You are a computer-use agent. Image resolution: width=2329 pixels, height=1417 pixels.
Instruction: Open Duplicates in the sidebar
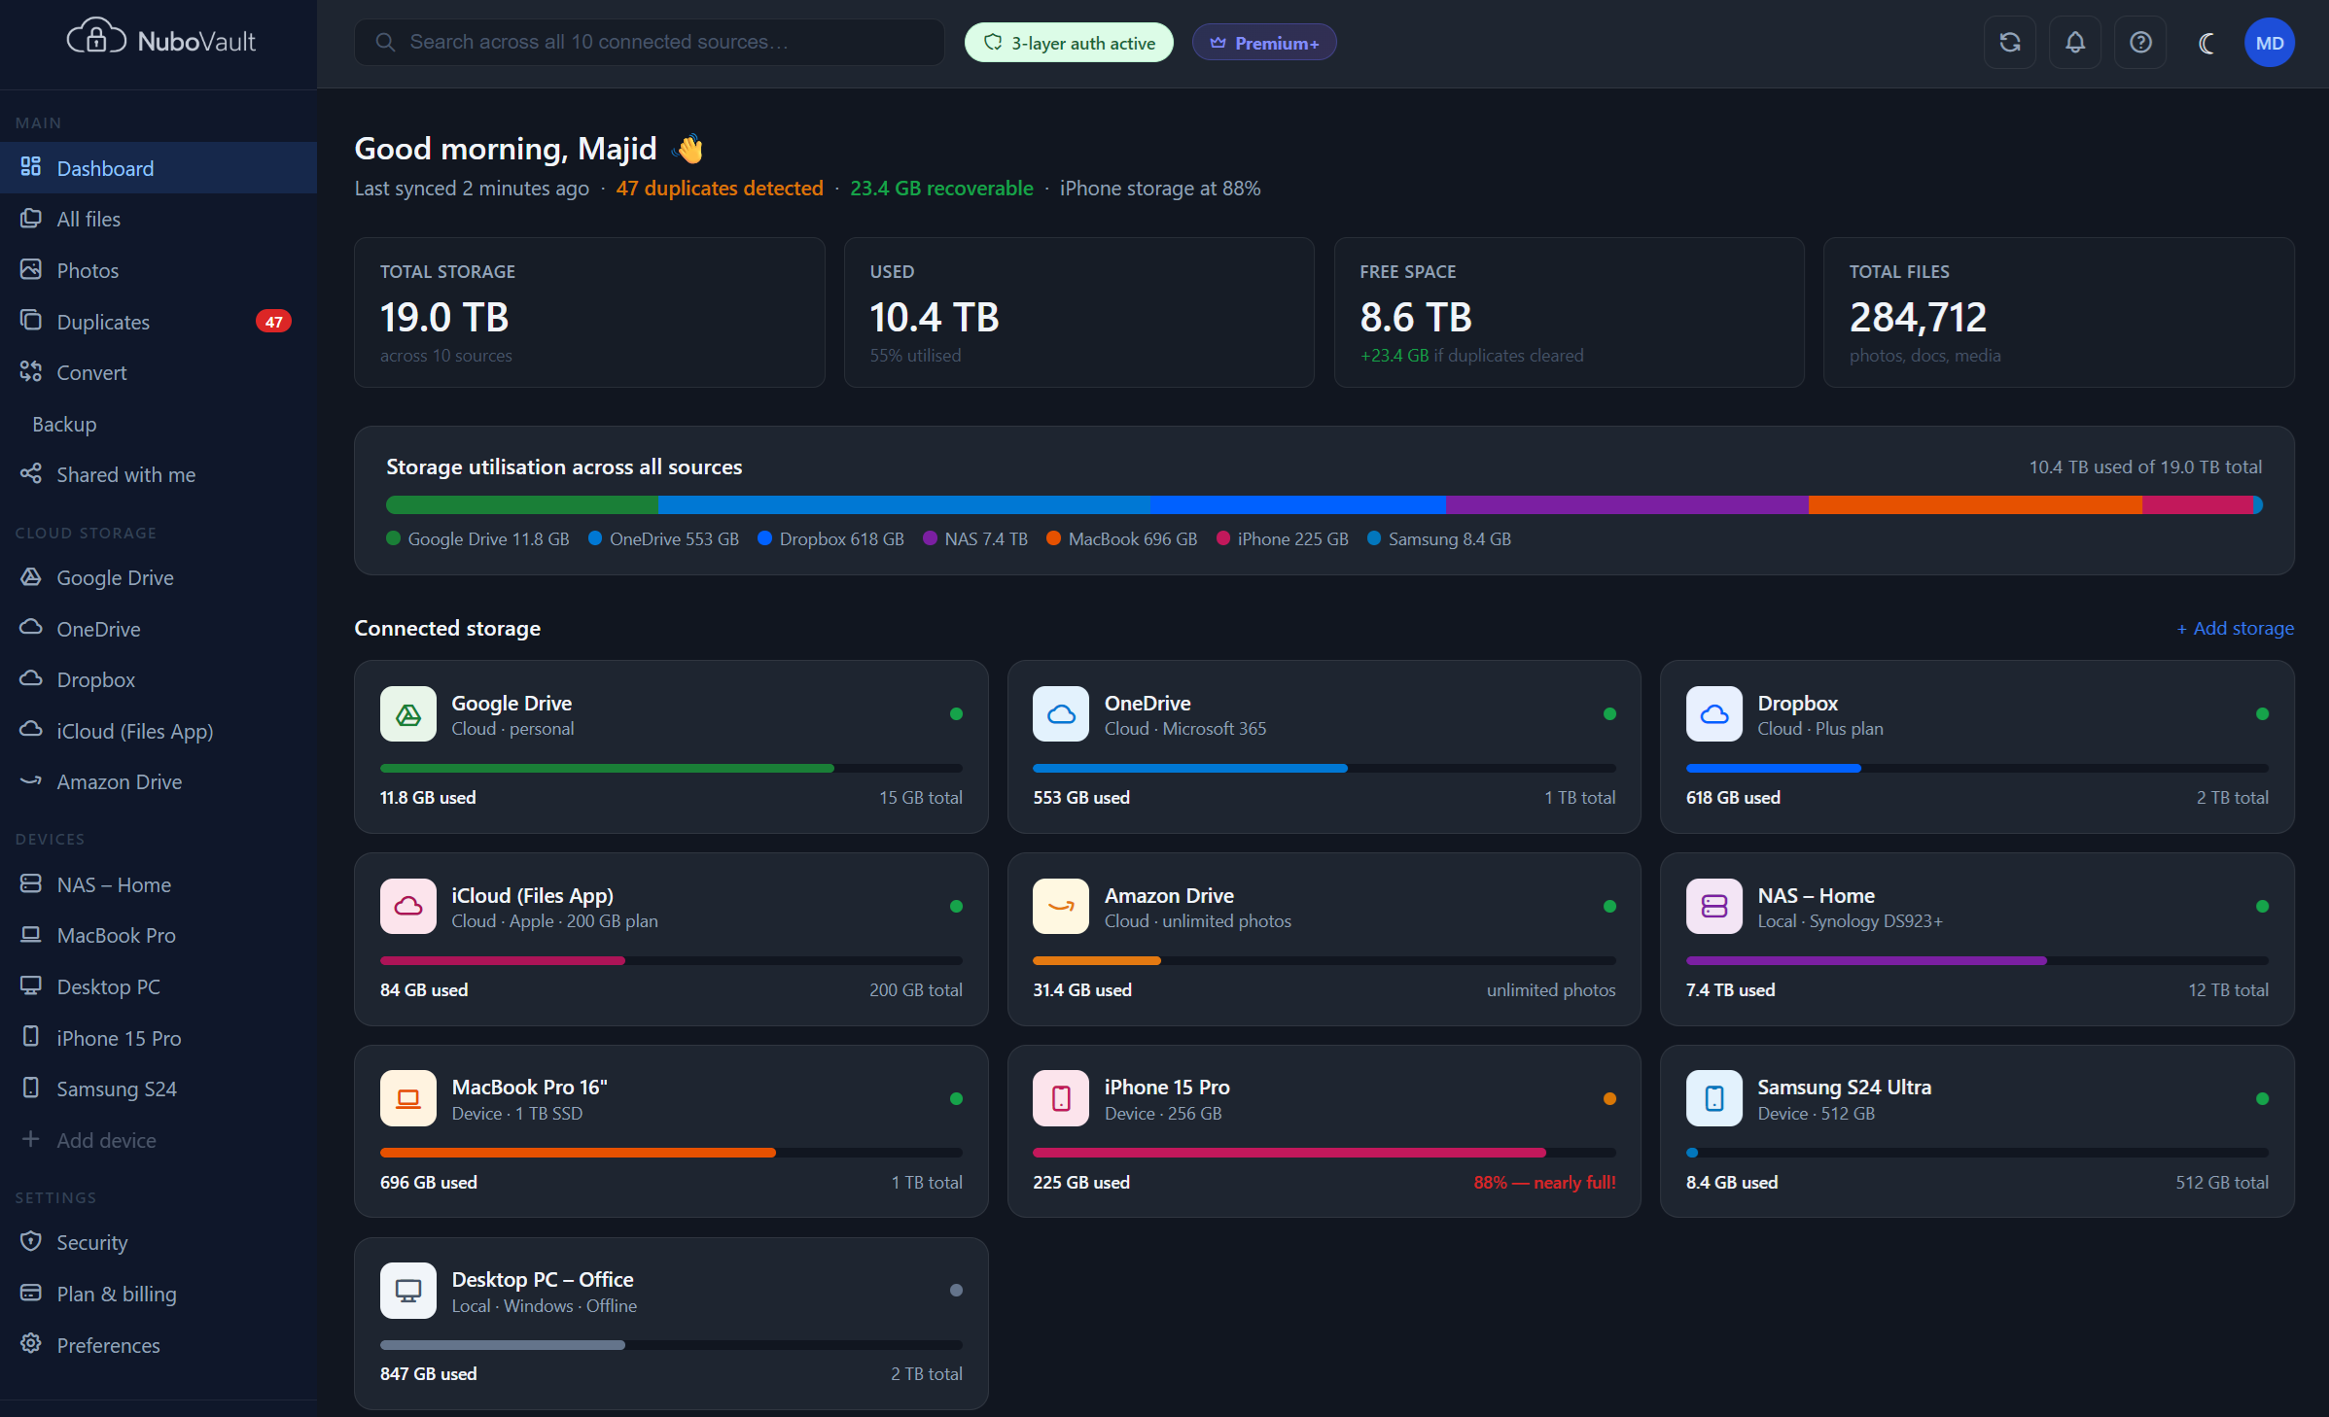tap(159, 322)
